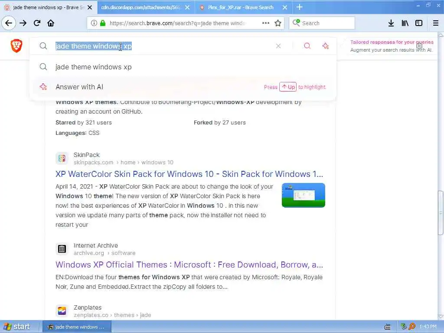Click the Brave lion logo

(x=16, y=46)
